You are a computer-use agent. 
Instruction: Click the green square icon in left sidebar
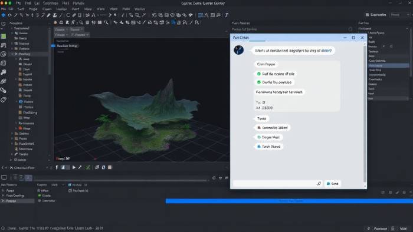(4, 37)
